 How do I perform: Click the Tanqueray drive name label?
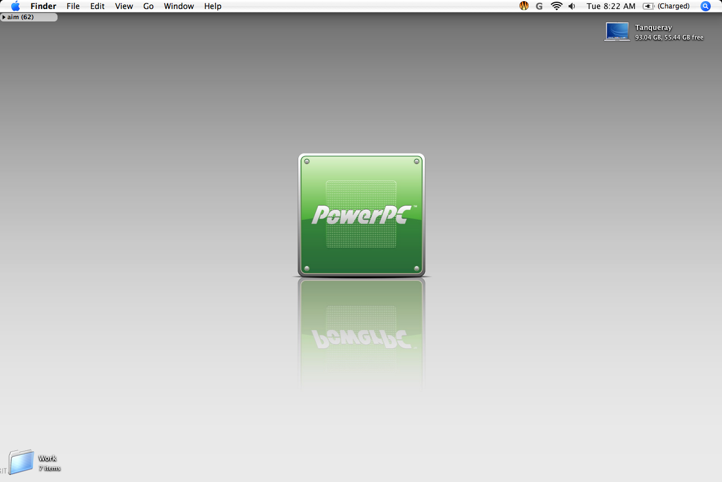[653, 28]
